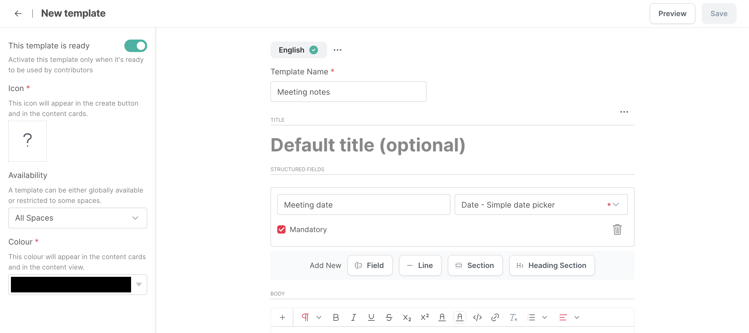749x333 pixels.
Task: Insert a bulleted list
Action: pos(531,317)
